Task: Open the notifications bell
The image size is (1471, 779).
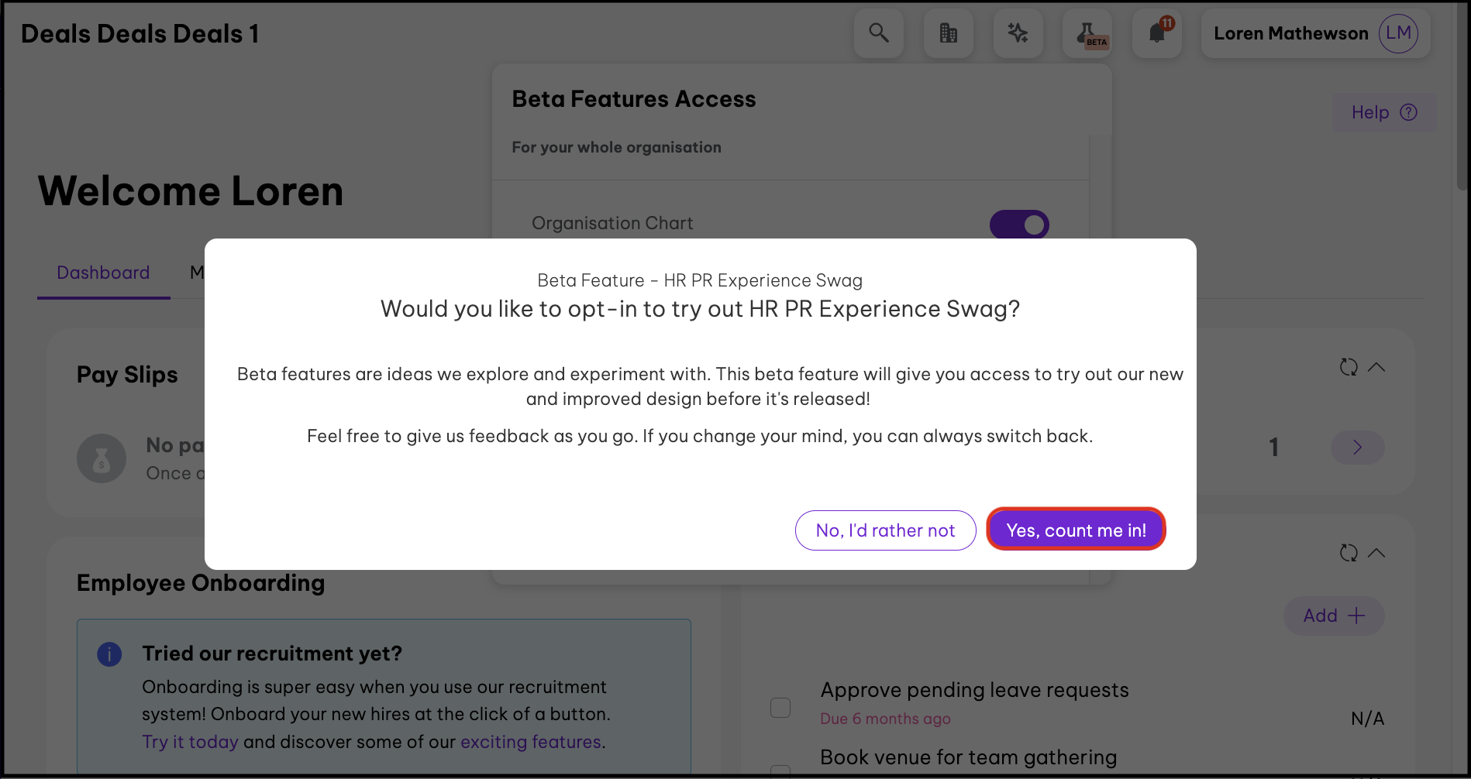Action: 1157,33
